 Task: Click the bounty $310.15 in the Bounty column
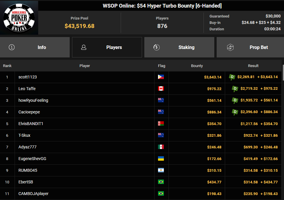214,171
